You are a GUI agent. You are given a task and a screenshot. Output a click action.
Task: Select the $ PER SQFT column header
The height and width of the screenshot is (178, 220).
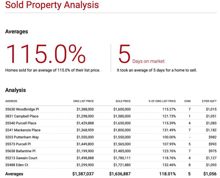pos(209,101)
